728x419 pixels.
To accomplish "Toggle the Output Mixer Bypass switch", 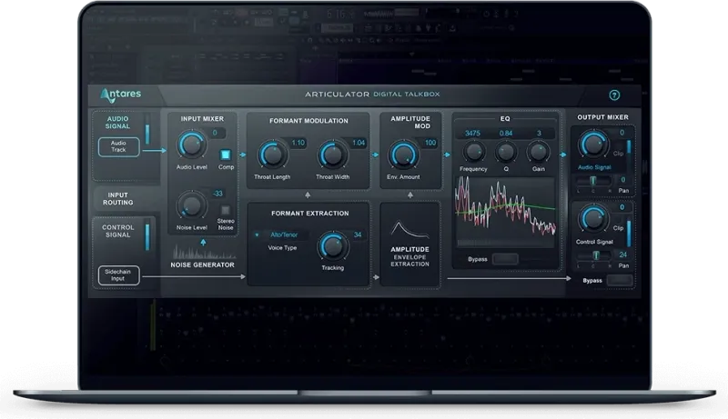I will coord(621,282).
